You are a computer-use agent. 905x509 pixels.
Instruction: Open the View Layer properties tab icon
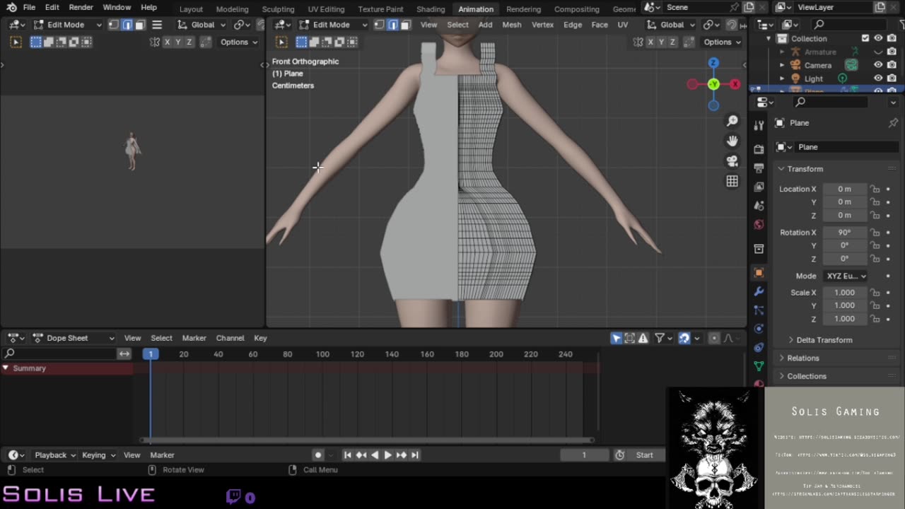click(759, 187)
